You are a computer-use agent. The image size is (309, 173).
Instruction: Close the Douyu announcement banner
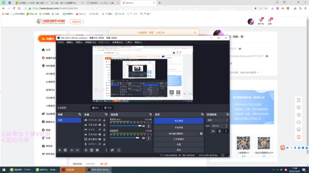tap(195, 33)
